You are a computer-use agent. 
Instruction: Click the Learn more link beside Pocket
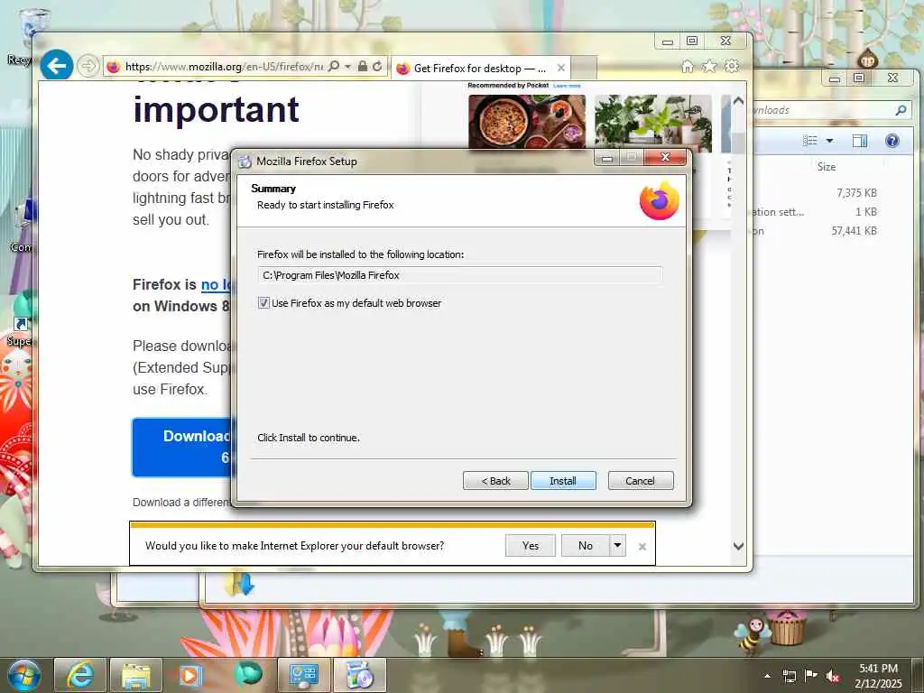click(x=567, y=86)
